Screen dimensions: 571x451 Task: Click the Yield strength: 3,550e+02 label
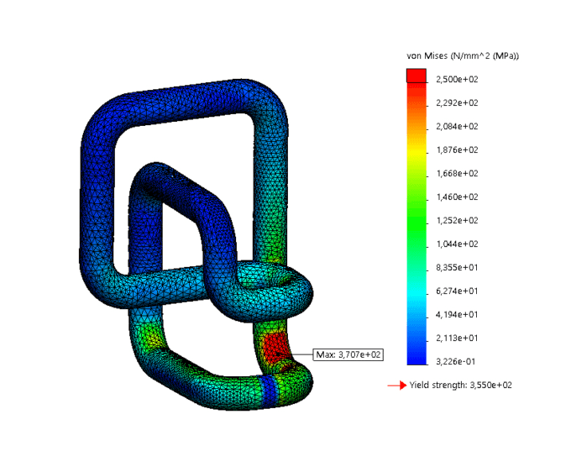(x=460, y=385)
